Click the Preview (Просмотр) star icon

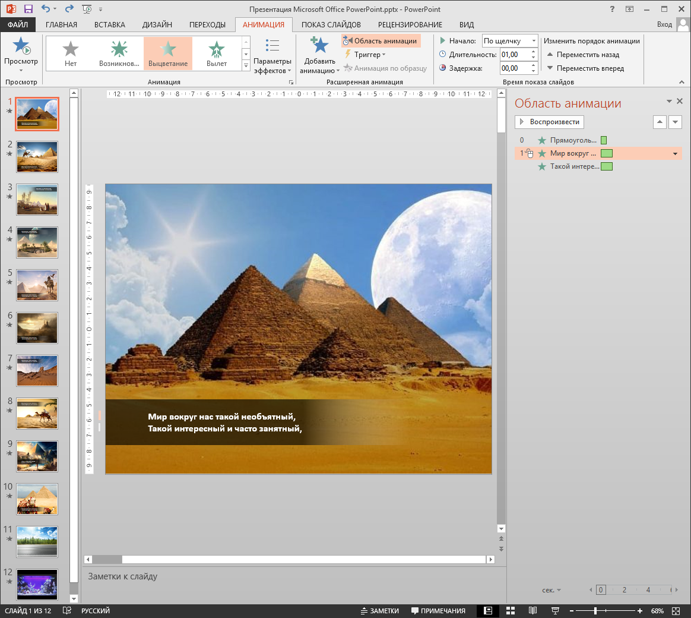(21, 46)
